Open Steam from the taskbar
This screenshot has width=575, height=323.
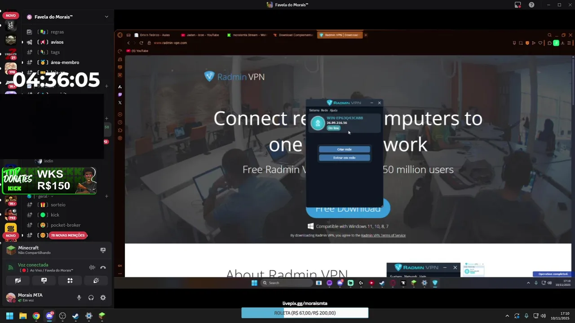click(x=75, y=316)
